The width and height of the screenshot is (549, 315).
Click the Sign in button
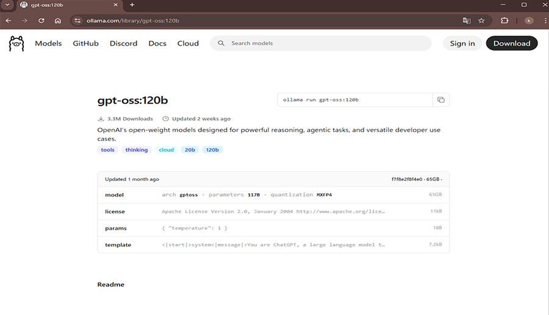click(462, 43)
